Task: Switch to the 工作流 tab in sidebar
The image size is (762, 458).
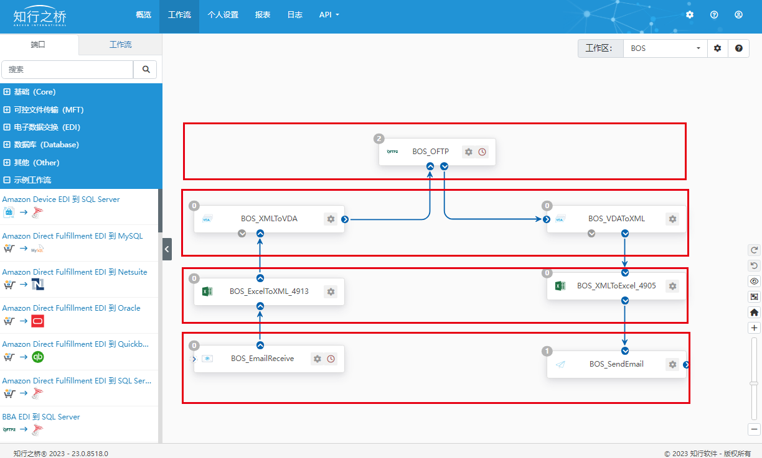Action: tap(120, 45)
